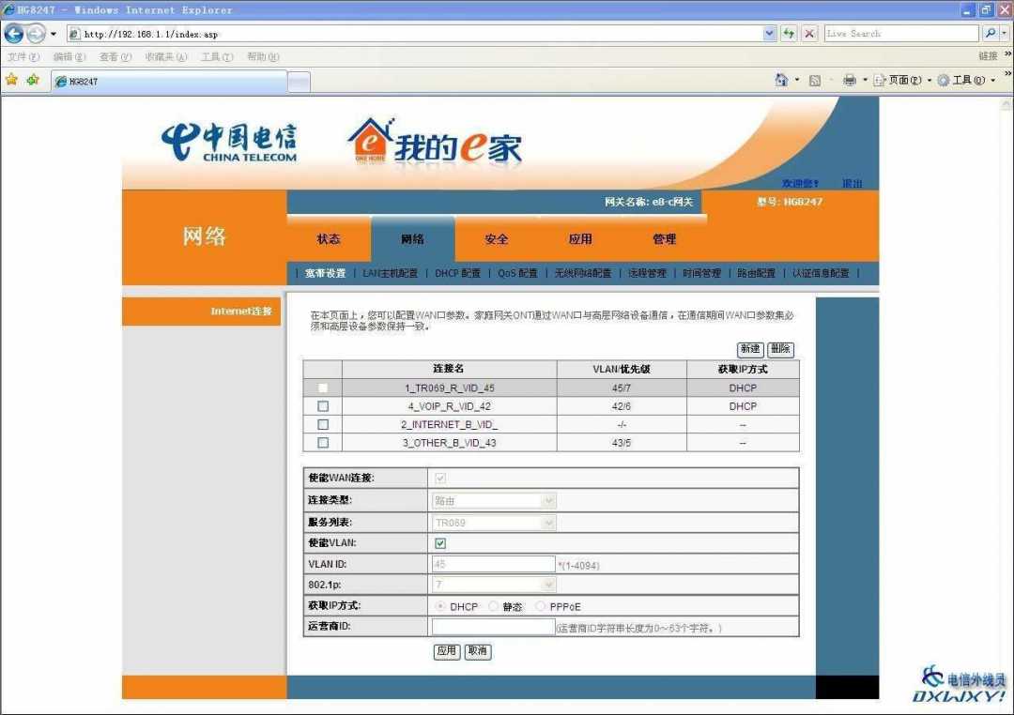Switch to the 应用 main tab
This screenshot has width=1014, height=715.
click(581, 239)
